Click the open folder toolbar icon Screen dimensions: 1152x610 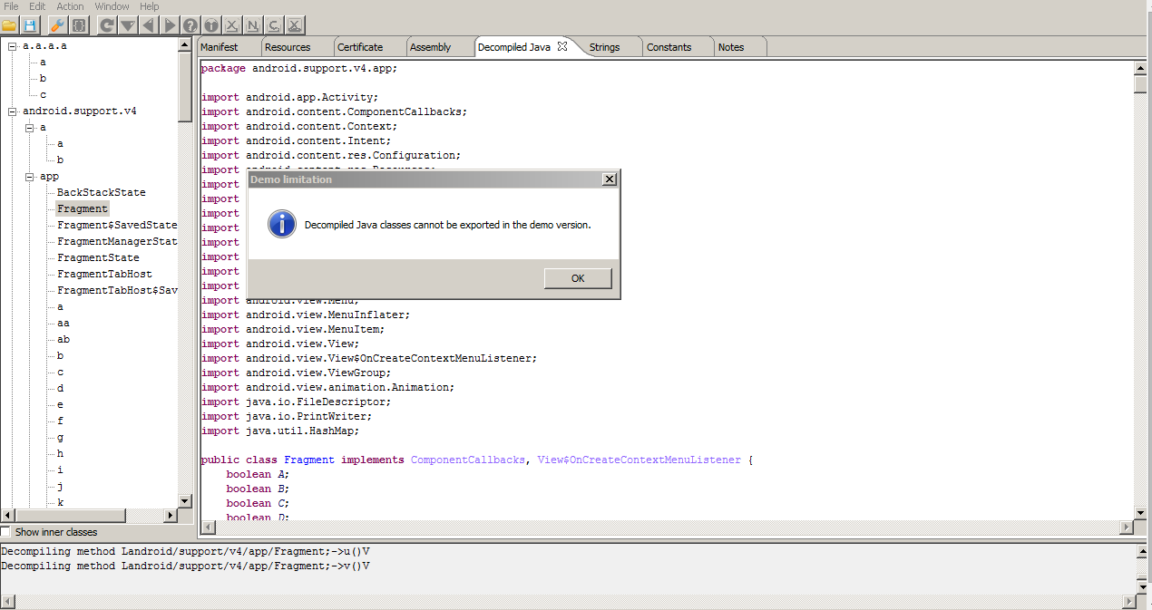(9, 25)
